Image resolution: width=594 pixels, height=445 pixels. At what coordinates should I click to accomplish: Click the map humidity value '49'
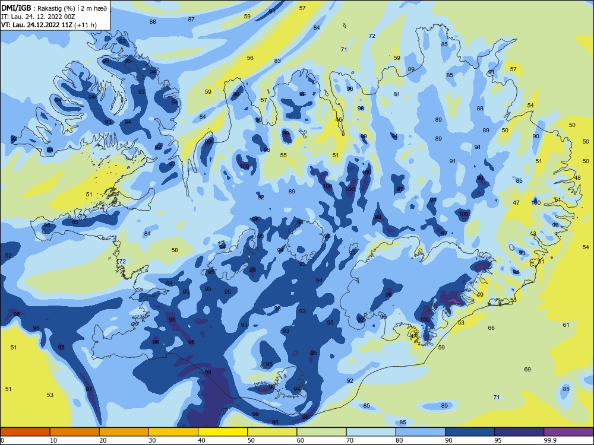coord(480,295)
